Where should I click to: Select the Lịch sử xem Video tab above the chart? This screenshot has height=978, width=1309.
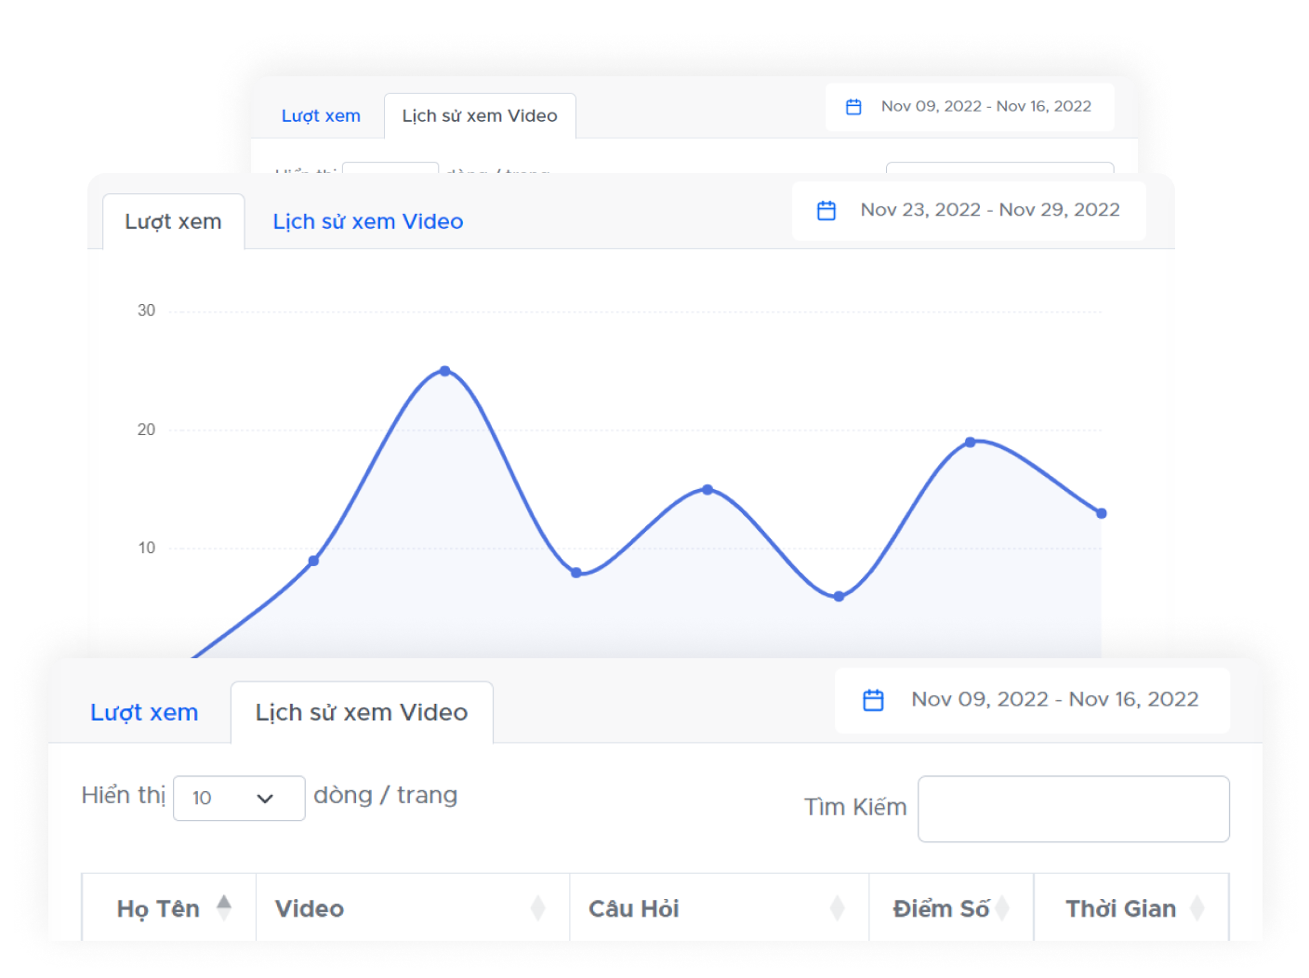point(367,221)
